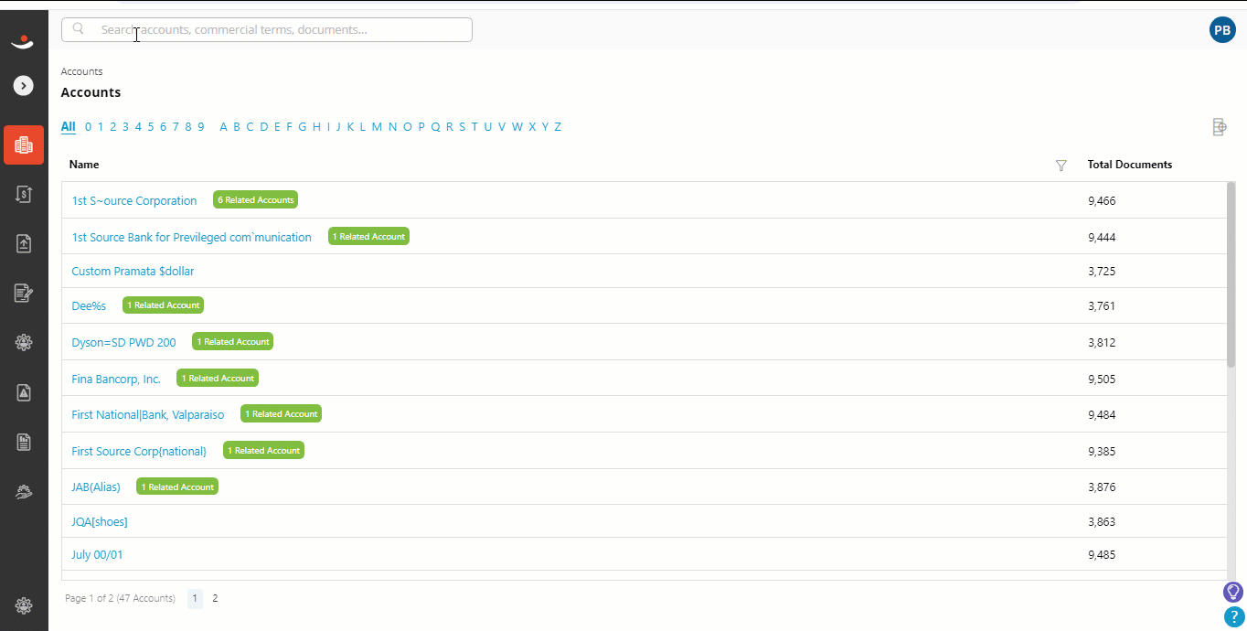Click the Name column header
This screenshot has height=631, width=1247.
[x=84, y=165]
